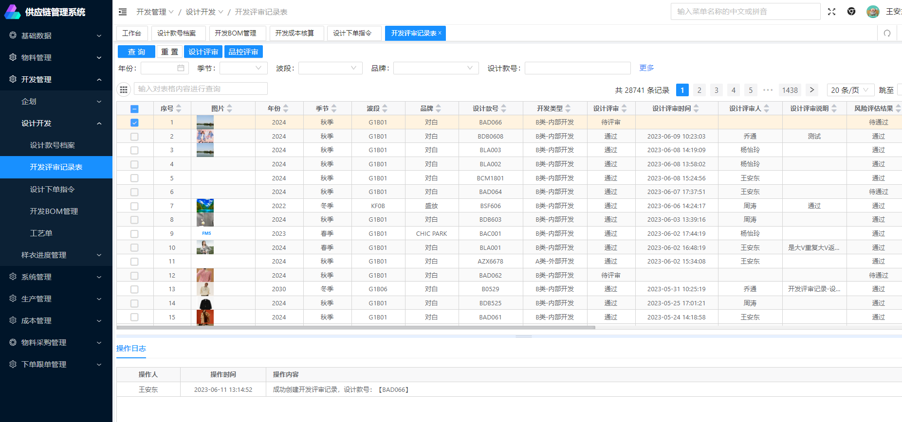Click the fullscreen toggle icon
Viewport: 902px width, 422px height.
(831, 12)
